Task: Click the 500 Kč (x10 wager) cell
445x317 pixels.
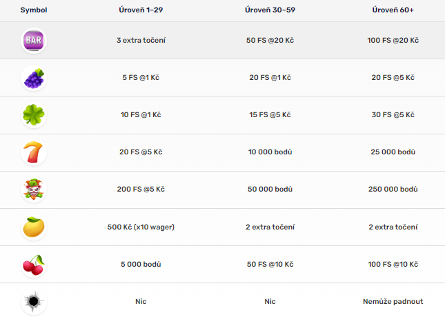Action: (141, 227)
